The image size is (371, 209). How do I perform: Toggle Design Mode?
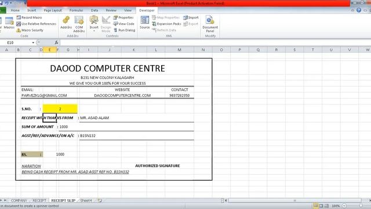point(106,24)
